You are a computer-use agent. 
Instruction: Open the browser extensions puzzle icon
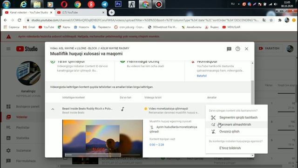(280, 20)
